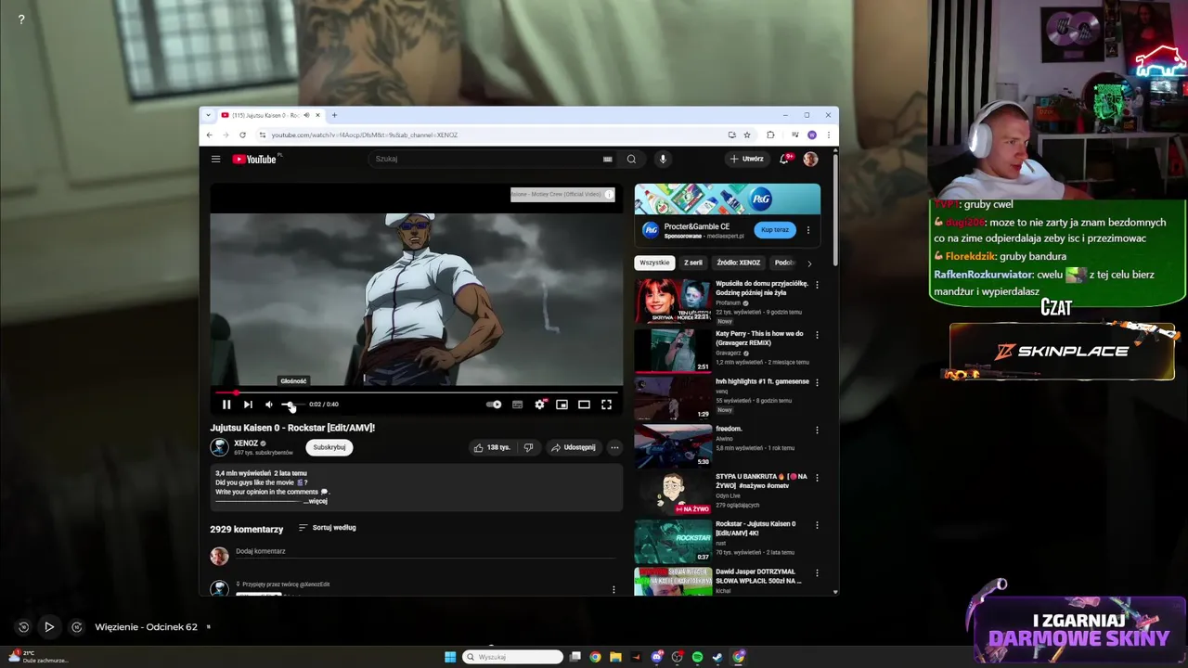
Task: Reload the page in Chrome
Action: pos(242,135)
